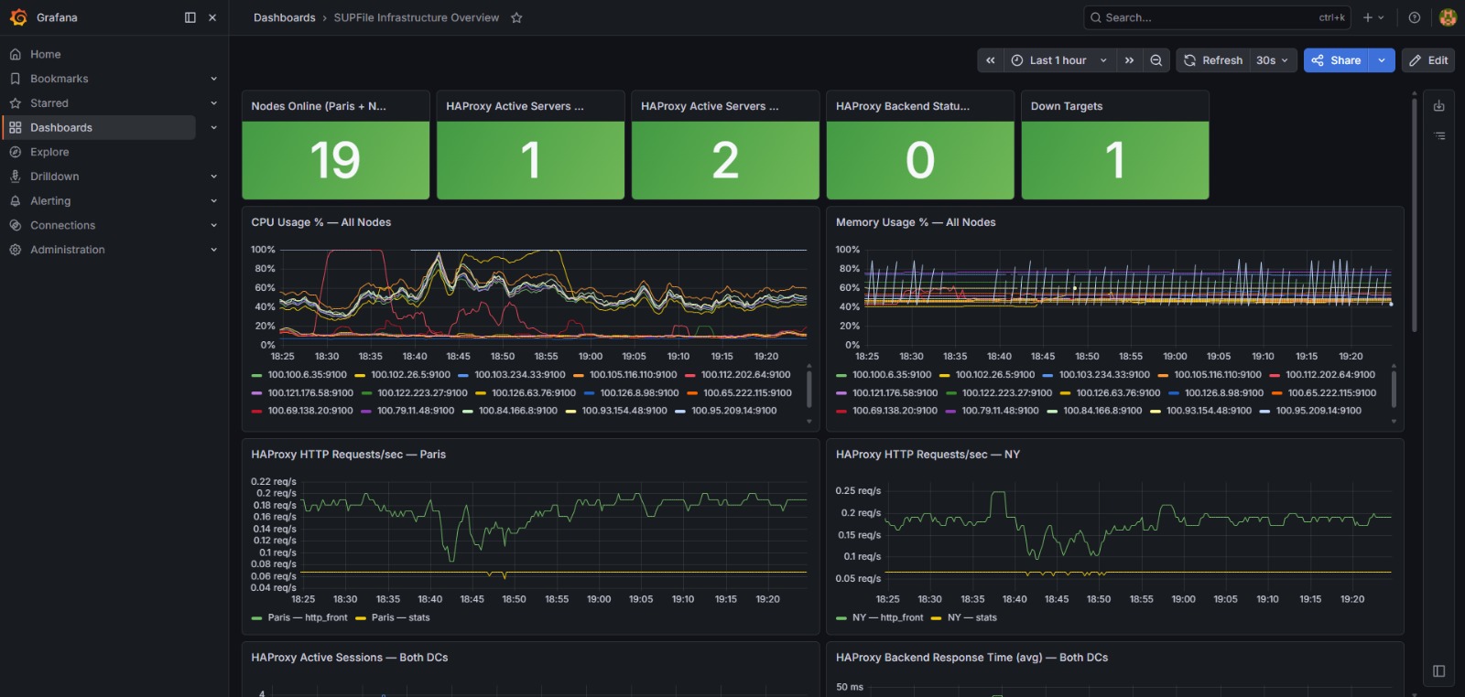The width and height of the screenshot is (1465, 697).
Task: Toggle the dock menu icon
Action: [190, 17]
